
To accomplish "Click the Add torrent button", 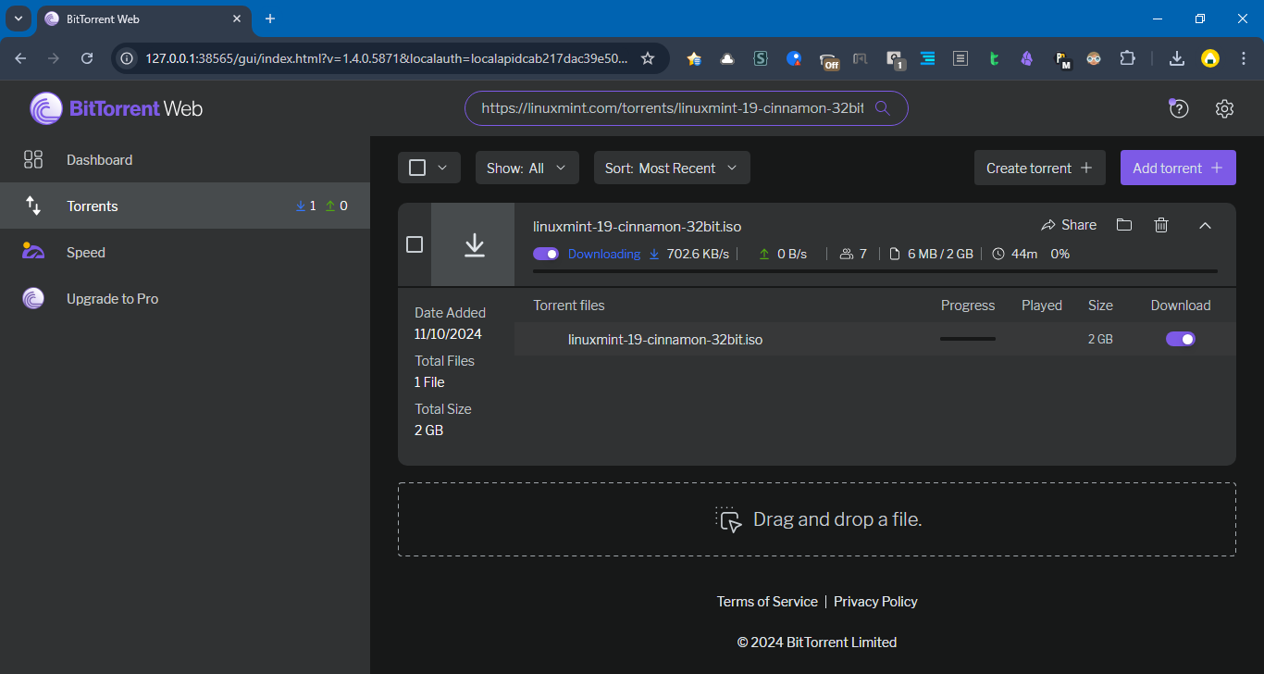I will click(x=1178, y=168).
